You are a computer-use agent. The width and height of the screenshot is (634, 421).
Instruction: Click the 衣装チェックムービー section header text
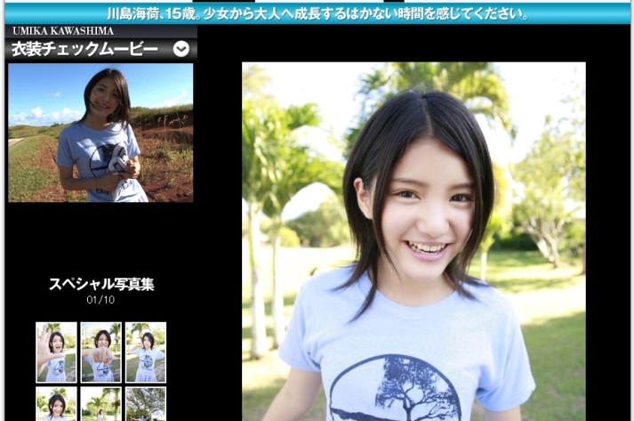(x=85, y=49)
